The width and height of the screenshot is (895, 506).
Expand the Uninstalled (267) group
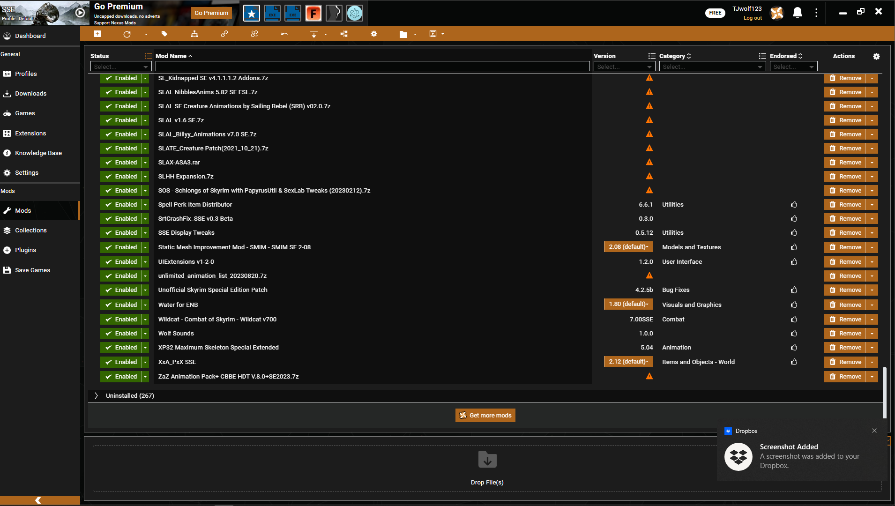[x=96, y=396]
